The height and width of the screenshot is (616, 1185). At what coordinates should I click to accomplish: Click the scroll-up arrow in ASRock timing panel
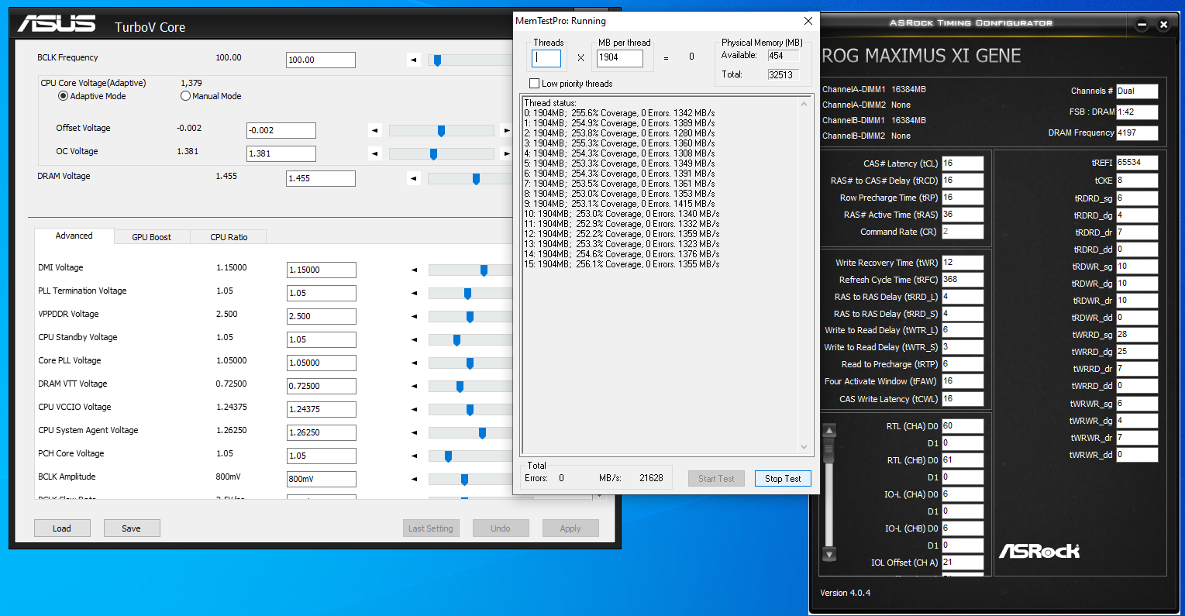(x=829, y=431)
